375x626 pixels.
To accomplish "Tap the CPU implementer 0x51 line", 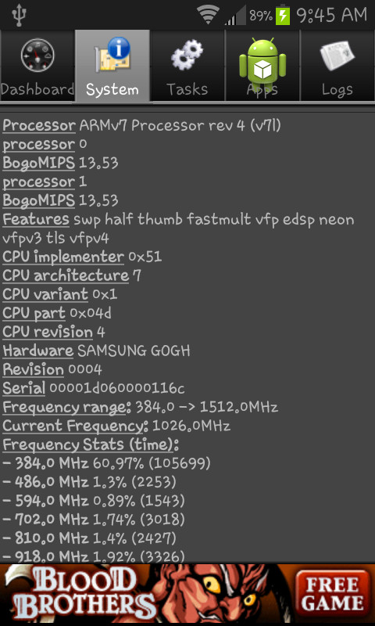I will coord(82,257).
